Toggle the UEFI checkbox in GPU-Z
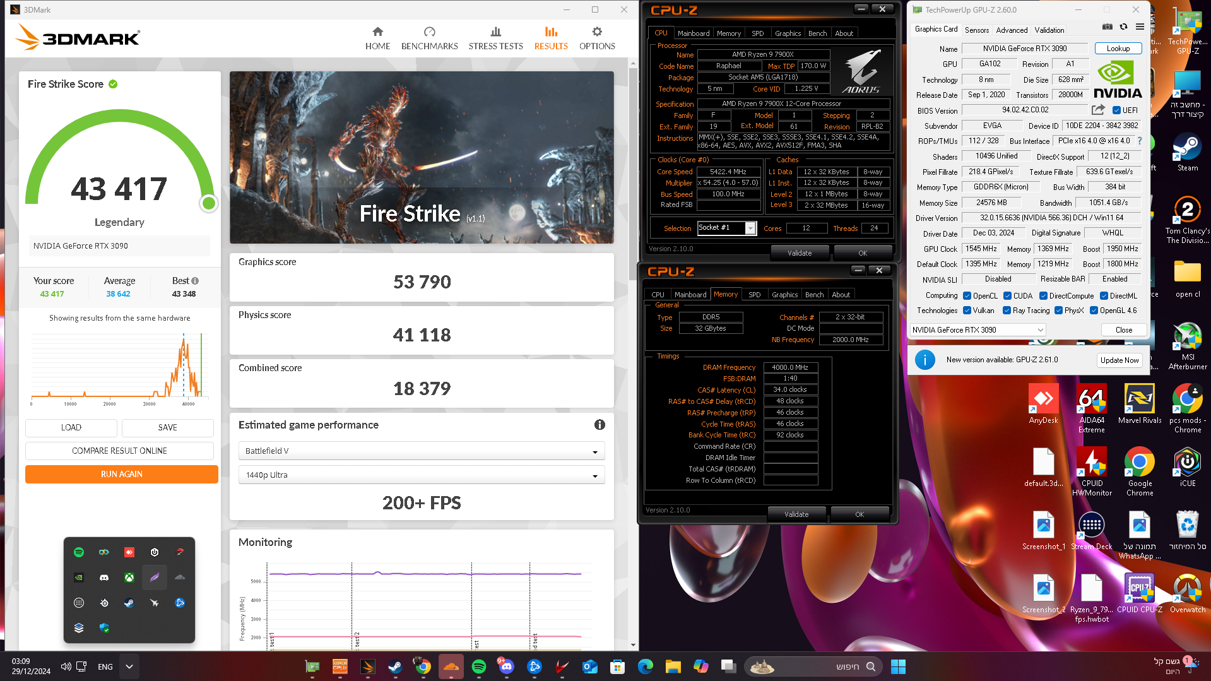1211x681 pixels. (x=1116, y=110)
